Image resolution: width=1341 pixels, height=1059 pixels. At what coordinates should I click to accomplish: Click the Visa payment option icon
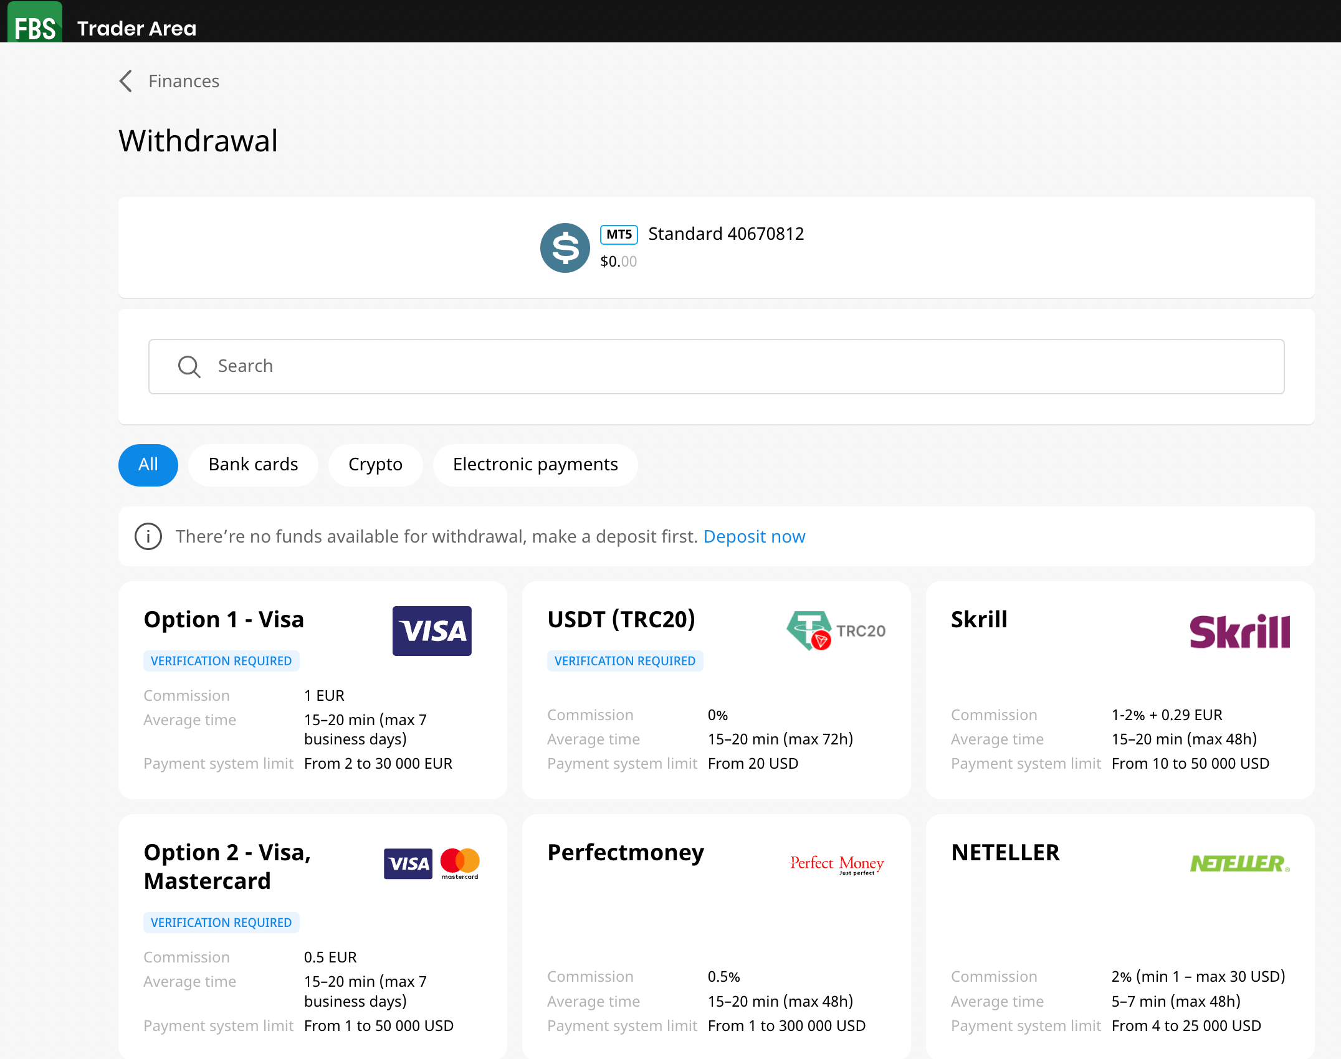click(x=433, y=630)
